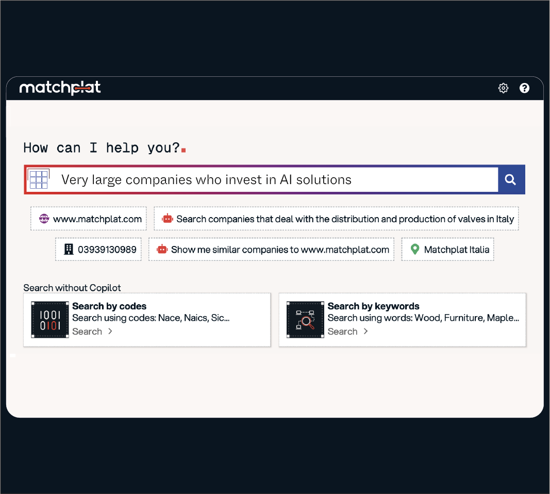Click the grid icon in search bar
The height and width of the screenshot is (494, 550).
[39, 179]
